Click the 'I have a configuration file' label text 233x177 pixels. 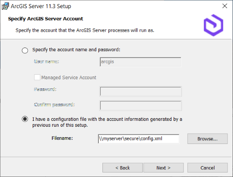[107, 122]
